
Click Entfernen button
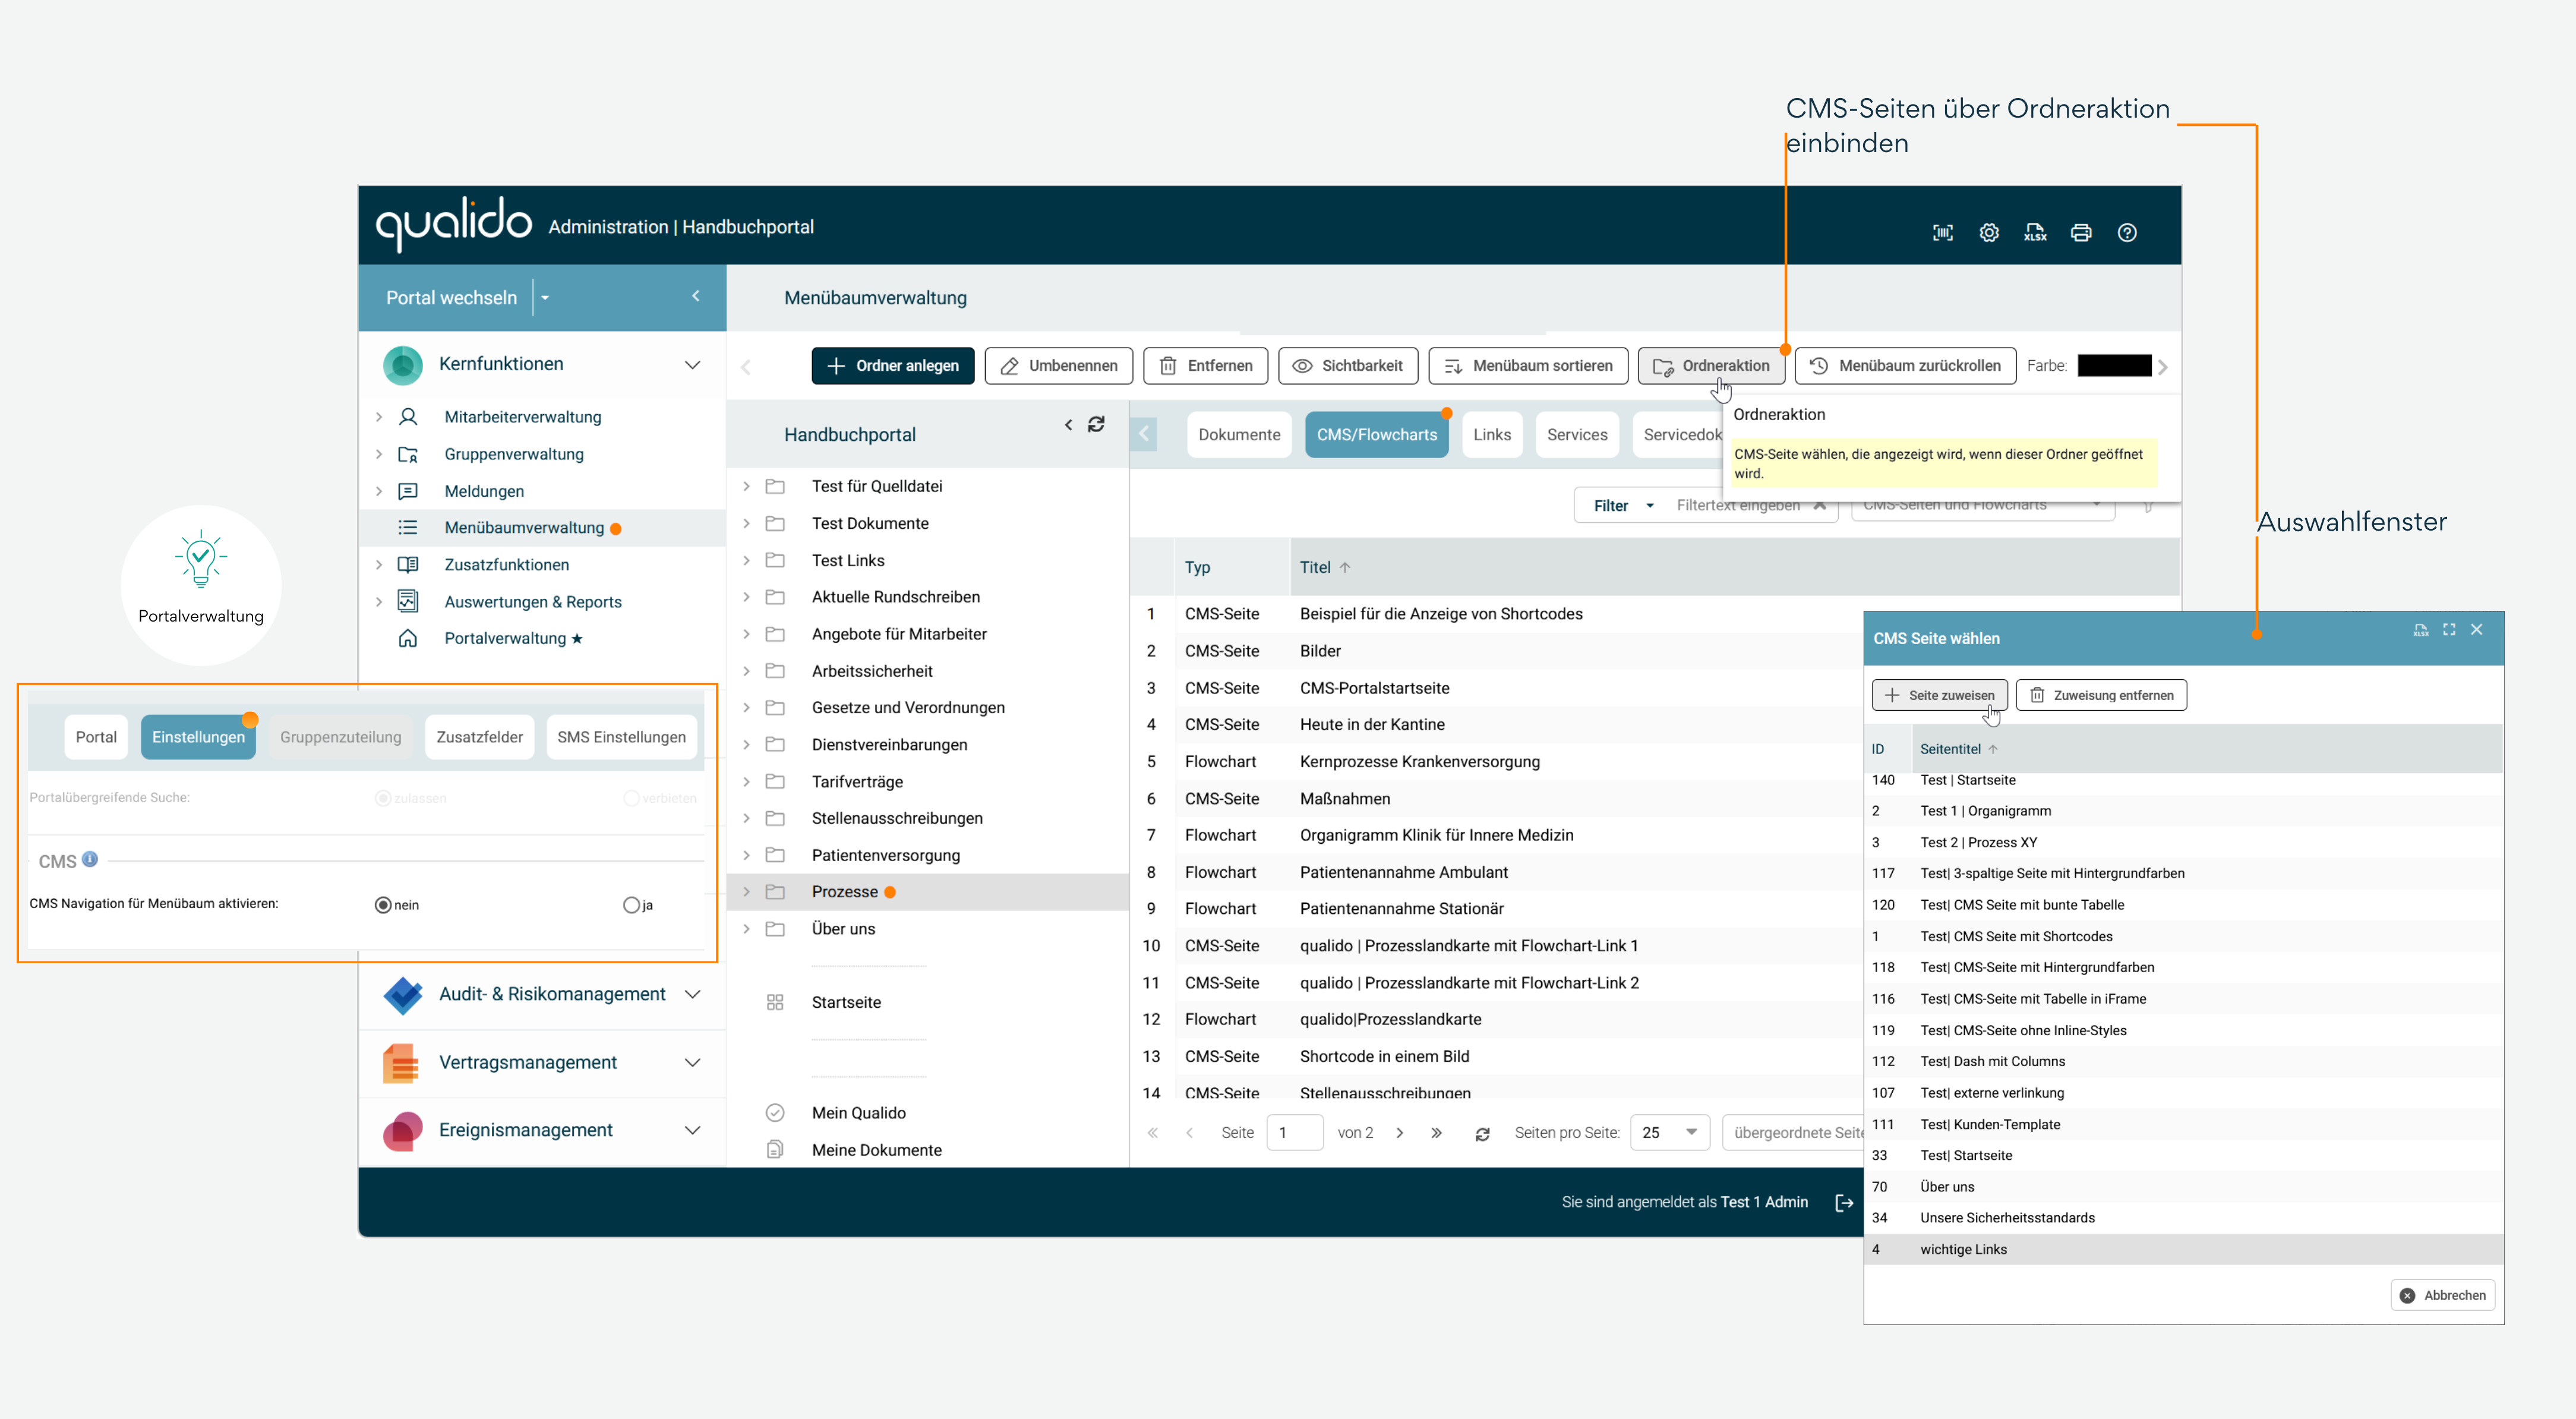coord(1205,366)
